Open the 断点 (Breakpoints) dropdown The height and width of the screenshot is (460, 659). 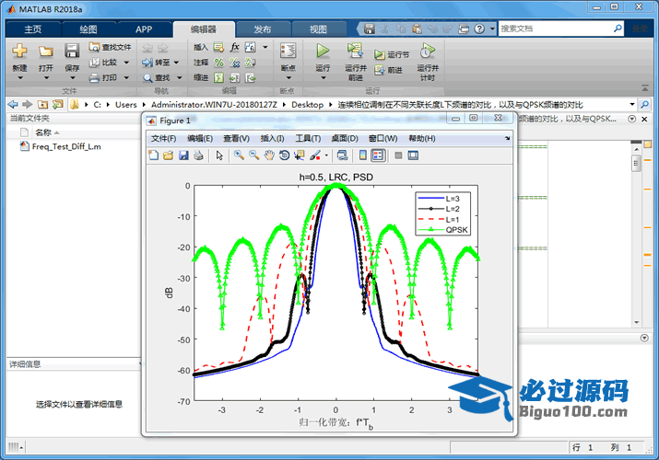point(288,79)
